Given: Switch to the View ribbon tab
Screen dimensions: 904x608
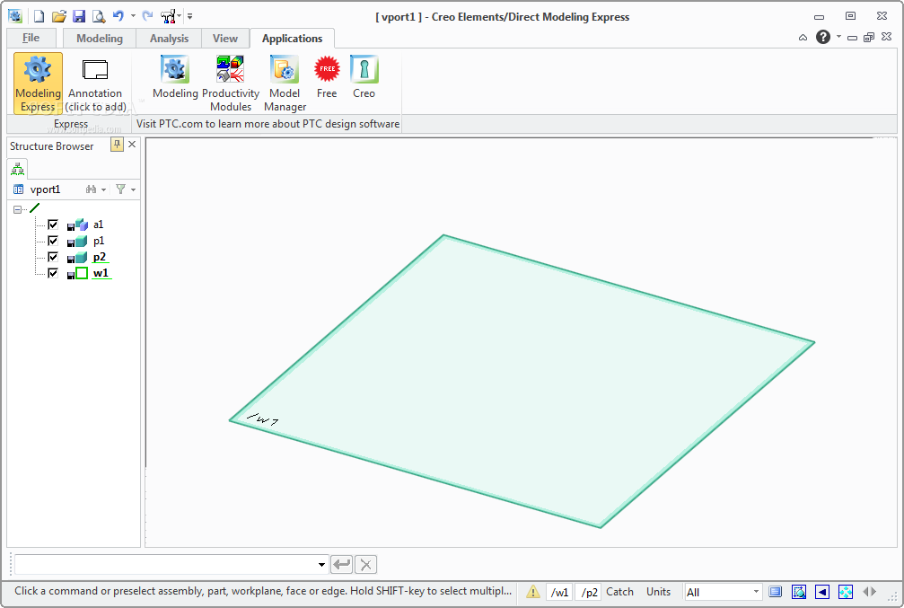Looking at the screenshot, I should point(224,39).
